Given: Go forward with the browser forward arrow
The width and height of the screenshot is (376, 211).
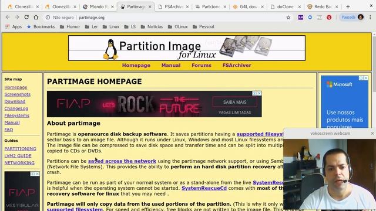Looking at the screenshot, I should [17, 17].
